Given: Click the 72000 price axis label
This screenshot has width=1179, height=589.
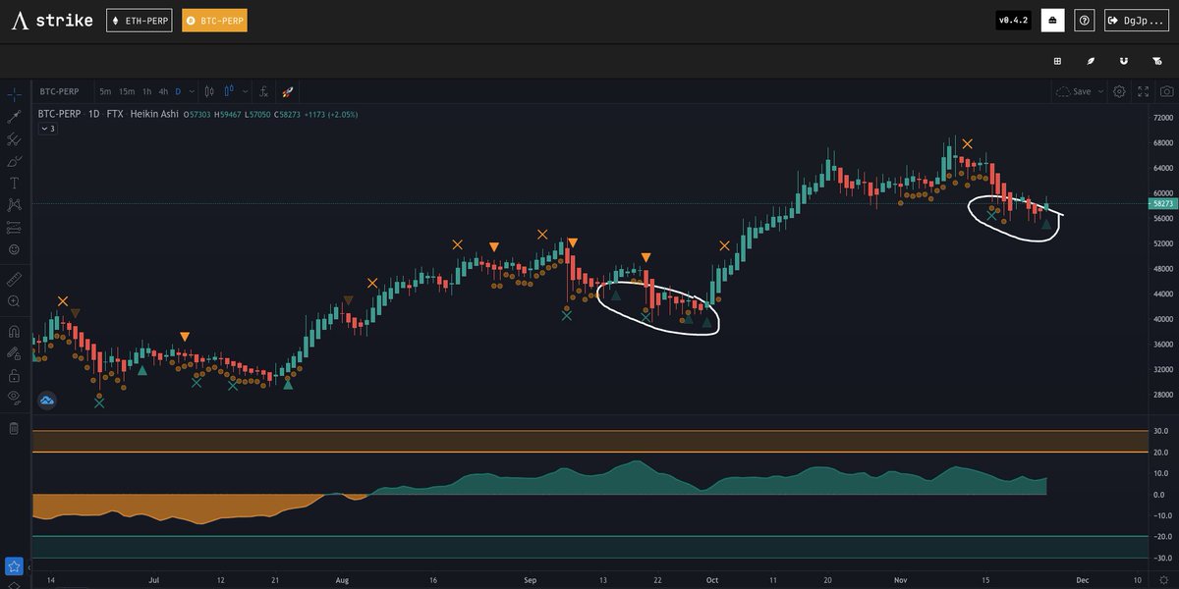Looking at the screenshot, I should coord(1161,118).
